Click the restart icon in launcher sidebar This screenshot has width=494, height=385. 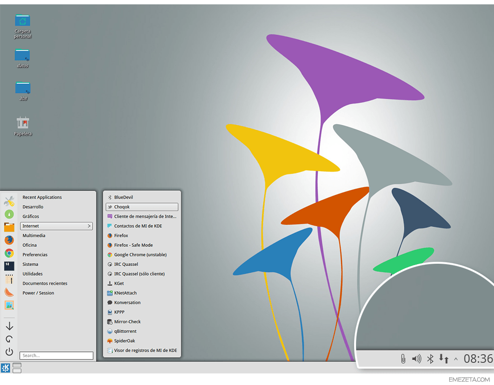[10, 339]
